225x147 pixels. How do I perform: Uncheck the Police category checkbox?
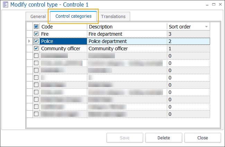pos(36,41)
